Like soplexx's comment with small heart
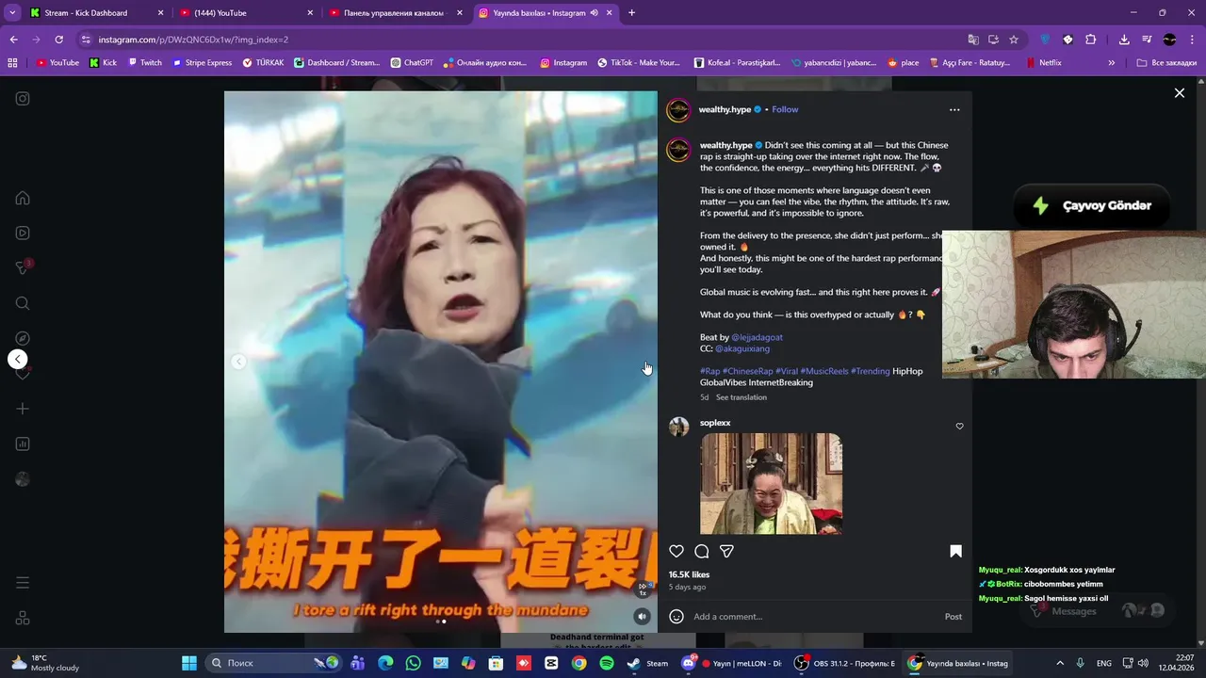 tap(959, 427)
